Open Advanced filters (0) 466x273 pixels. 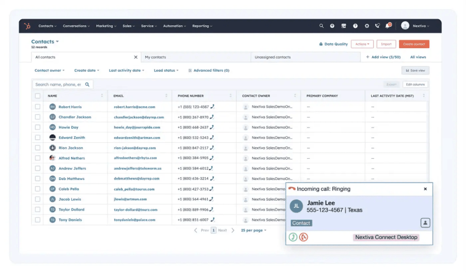(209, 71)
